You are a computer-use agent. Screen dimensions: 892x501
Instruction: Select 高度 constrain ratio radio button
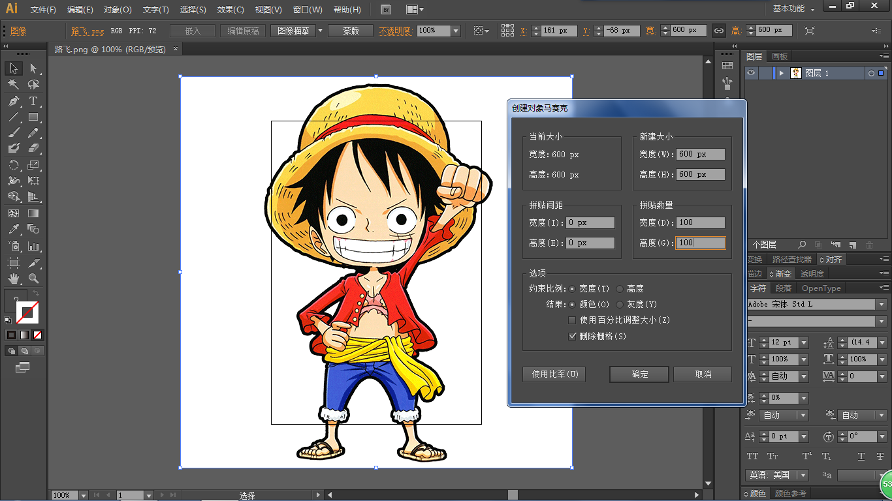point(620,288)
